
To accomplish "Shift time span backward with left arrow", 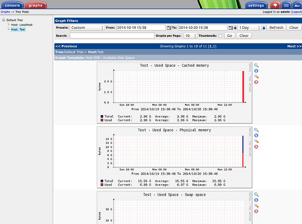I will click(x=235, y=28).
